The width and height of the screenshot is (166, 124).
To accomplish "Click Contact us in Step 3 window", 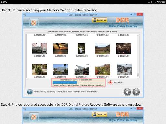I will (100, 20).
